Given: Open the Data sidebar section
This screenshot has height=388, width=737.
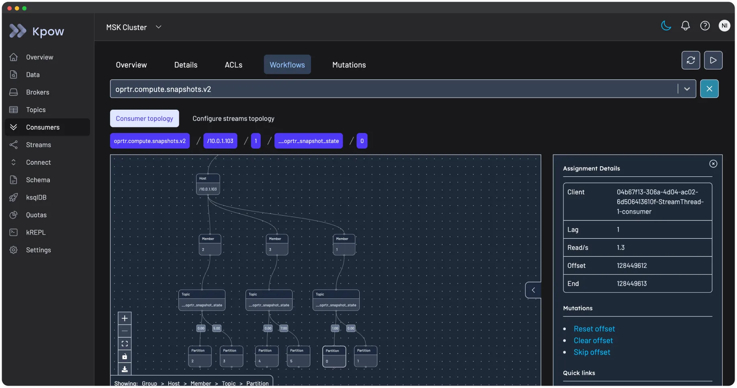Looking at the screenshot, I should (x=47, y=75).
